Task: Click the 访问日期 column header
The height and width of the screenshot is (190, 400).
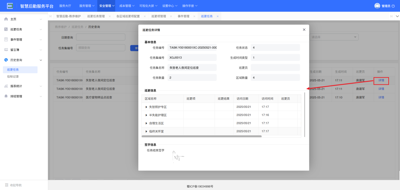Action: [x=246, y=99]
